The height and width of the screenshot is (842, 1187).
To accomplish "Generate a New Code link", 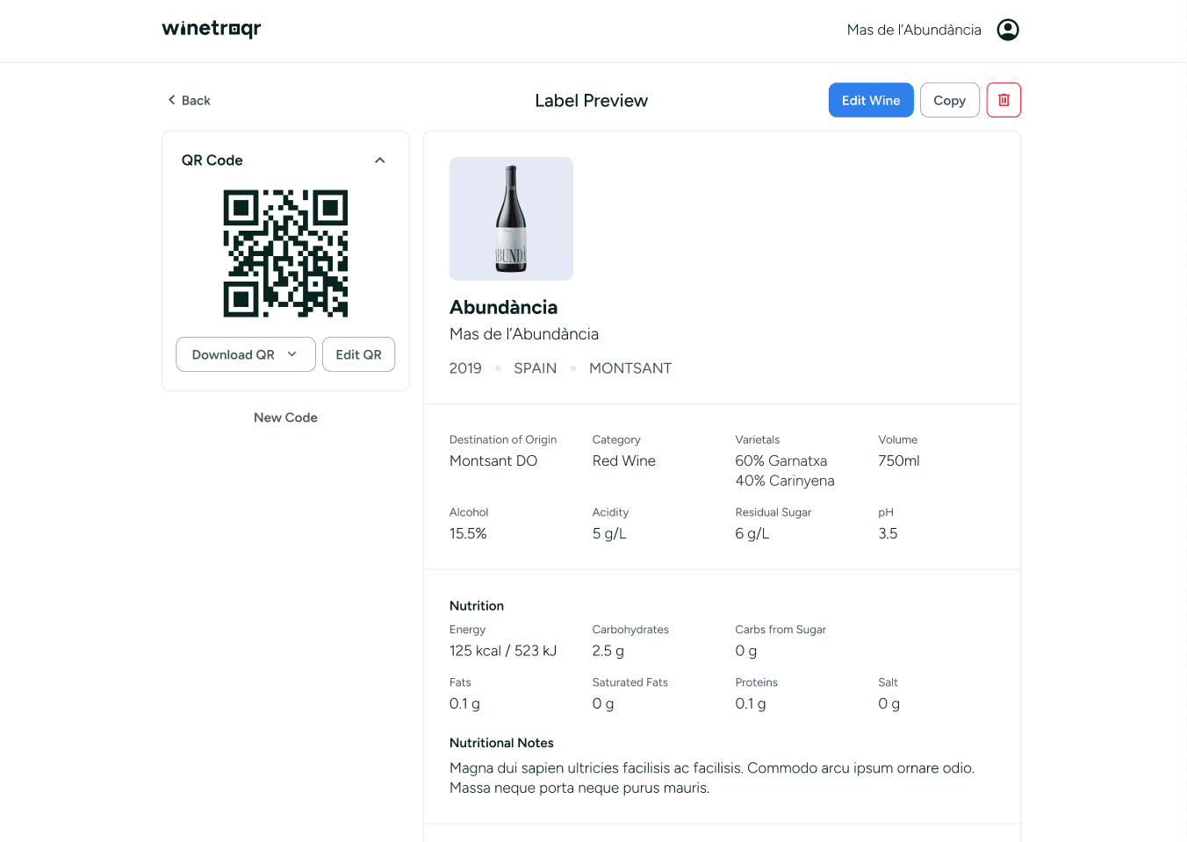I will pyautogui.click(x=285, y=417).
